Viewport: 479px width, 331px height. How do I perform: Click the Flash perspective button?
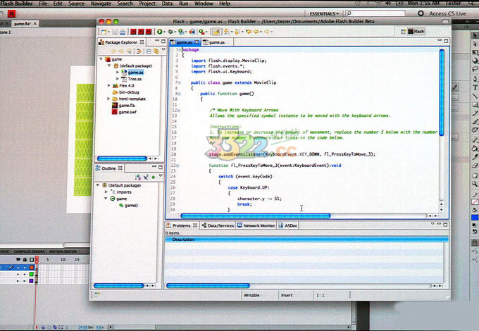(x=416, y=32)
